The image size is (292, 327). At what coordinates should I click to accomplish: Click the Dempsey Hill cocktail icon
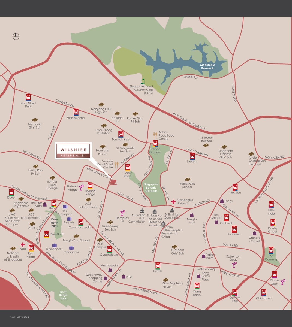coord(122,213)
